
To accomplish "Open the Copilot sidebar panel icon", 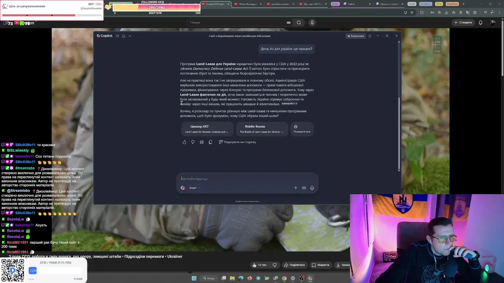I will click(x=117, y=36).
